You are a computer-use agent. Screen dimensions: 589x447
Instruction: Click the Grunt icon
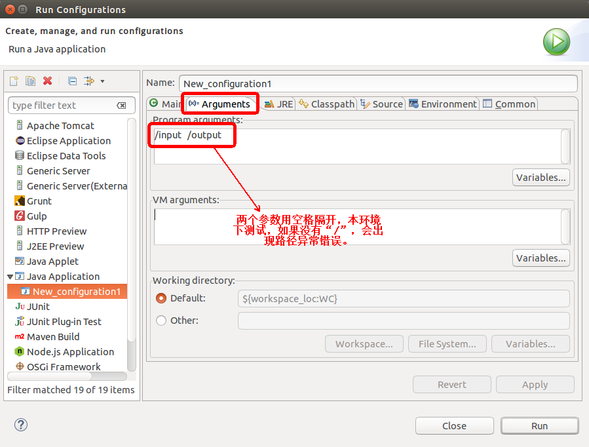20,201
